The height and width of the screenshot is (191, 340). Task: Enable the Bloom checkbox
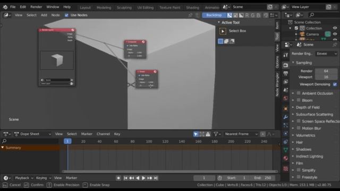[299, 100]
